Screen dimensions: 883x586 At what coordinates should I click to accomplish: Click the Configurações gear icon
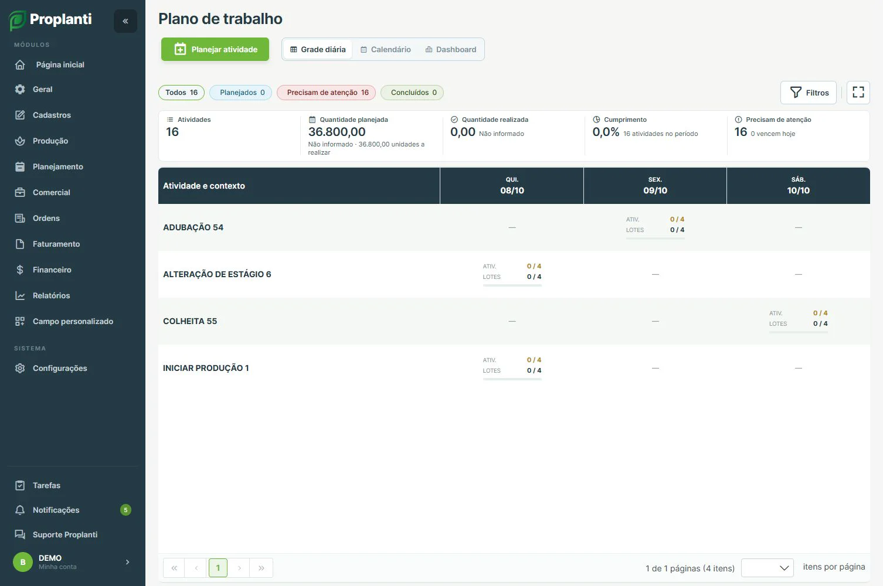[x=20, y=368]
